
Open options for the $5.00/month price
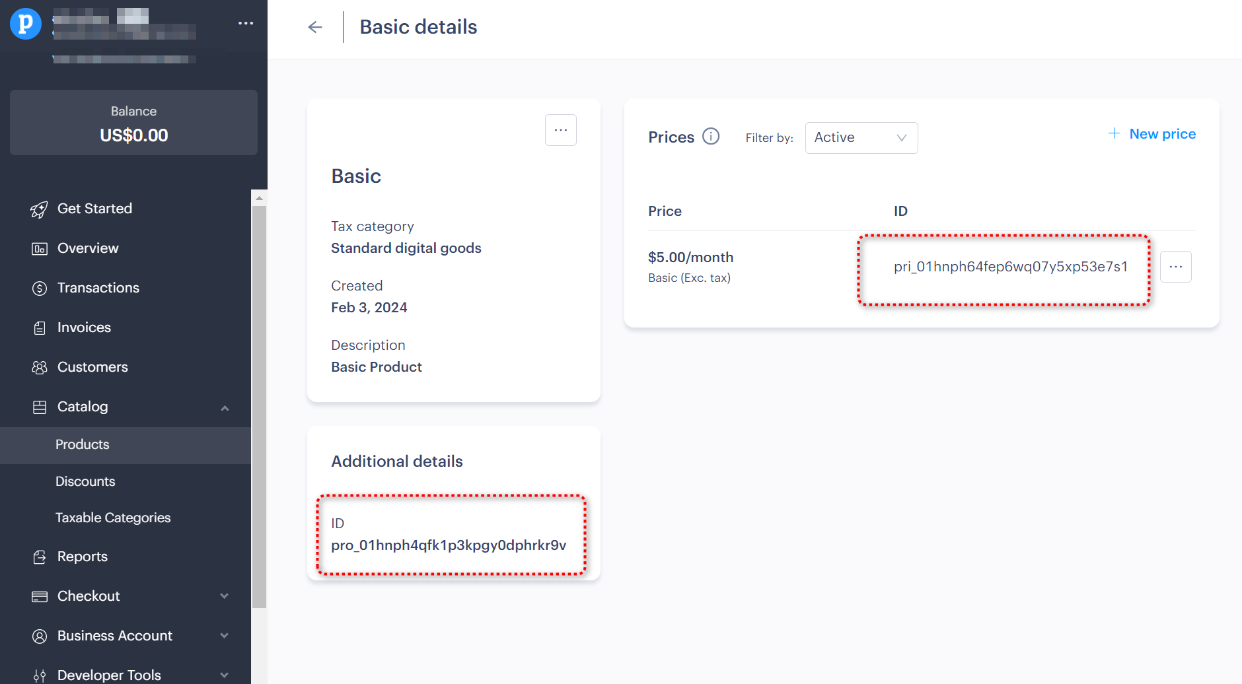pos(1175,267)
